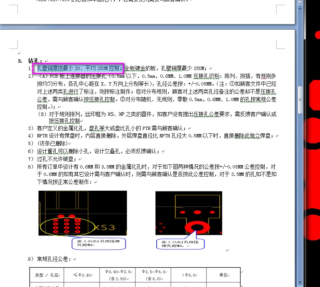Click the table cell 'Φ2.5~Φ6.0 (含 6.0)'
Screen dimensions: 320x287
153,275
